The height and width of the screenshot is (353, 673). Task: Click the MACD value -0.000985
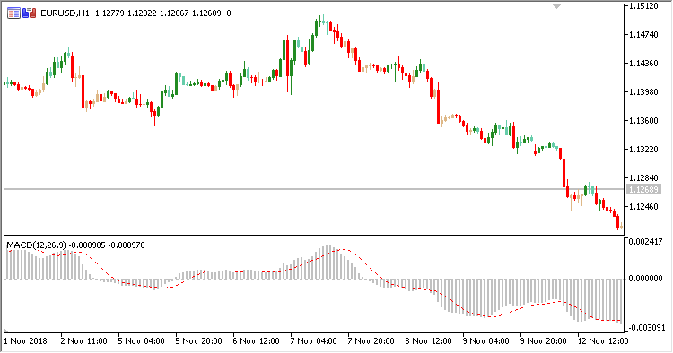[87, 245]
